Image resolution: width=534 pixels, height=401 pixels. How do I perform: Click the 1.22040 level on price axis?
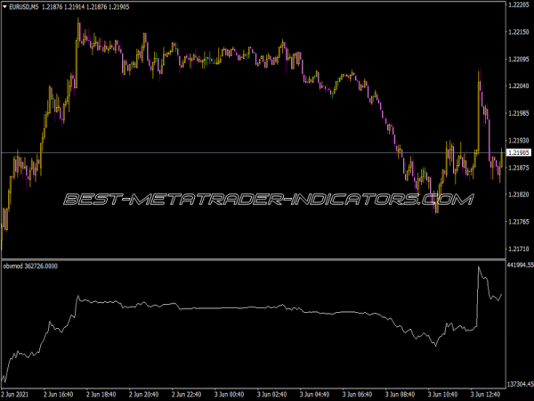518,86
